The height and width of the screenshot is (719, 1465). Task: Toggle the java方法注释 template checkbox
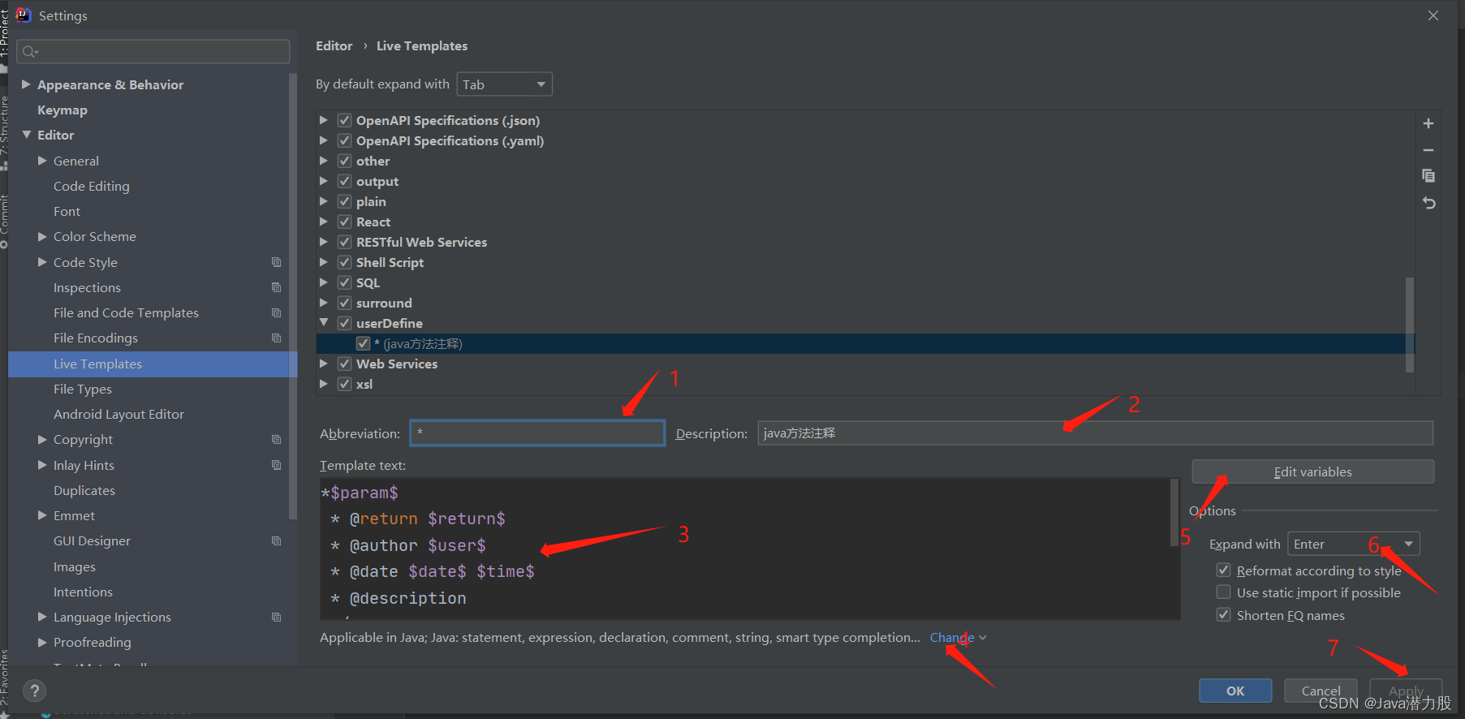pyautogui.click(x=363, y=343)
